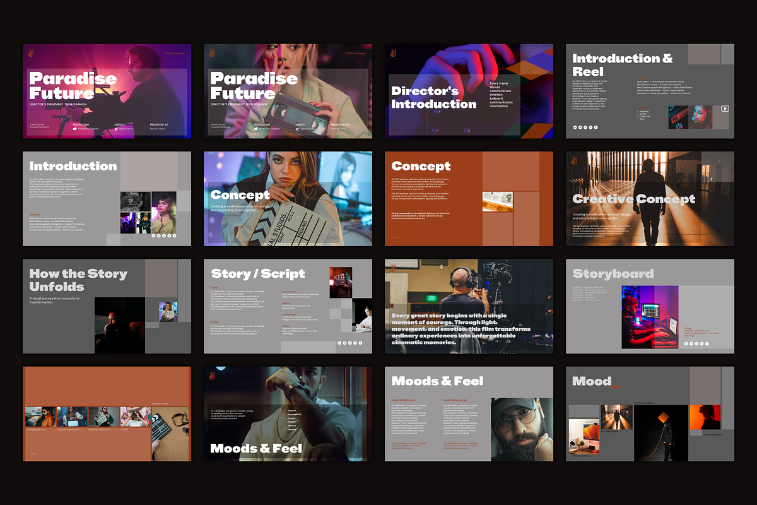Select the gray 'Introduction' slide title
This screenshot has width=757, height=505.
point(73,166)
